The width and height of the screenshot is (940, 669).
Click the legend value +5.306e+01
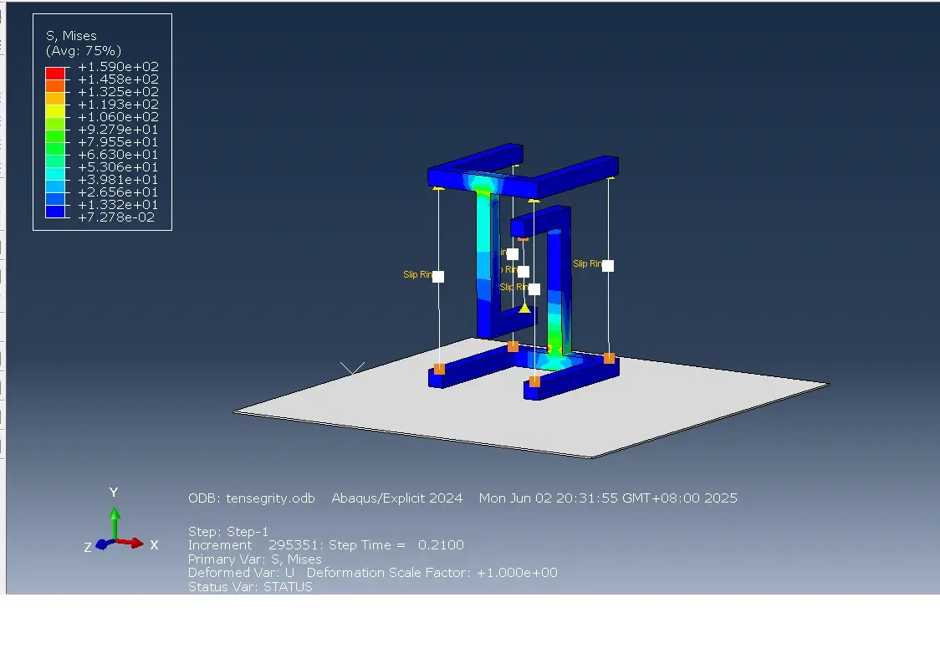click(118, 167)
